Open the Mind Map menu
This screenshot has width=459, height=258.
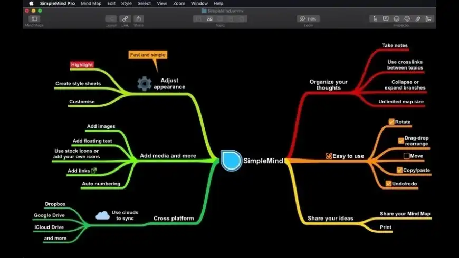[x=91, y=4]
